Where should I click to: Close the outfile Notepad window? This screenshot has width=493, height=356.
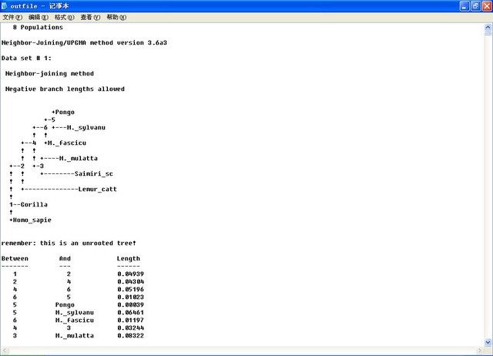(487, 5)
